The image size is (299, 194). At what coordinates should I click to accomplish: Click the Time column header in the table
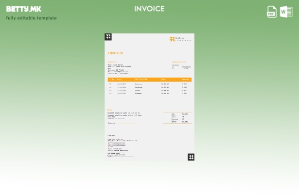[163, 80]
